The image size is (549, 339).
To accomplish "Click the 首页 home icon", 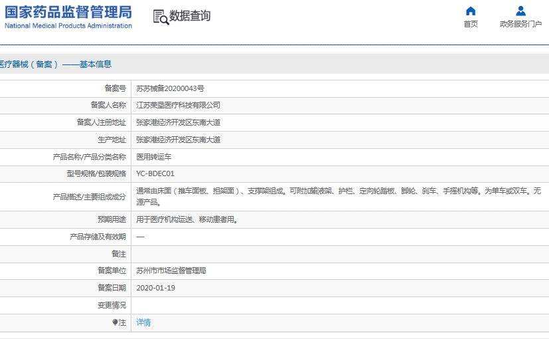I will click(x=471, y=11).
